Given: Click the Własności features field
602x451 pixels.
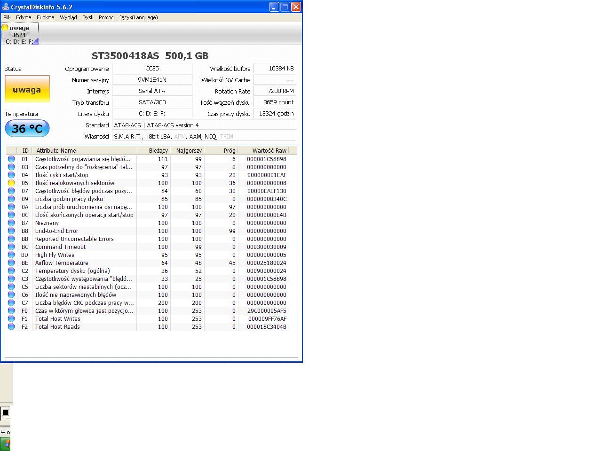Looking at the screenshot, I should tap(204, 136).
